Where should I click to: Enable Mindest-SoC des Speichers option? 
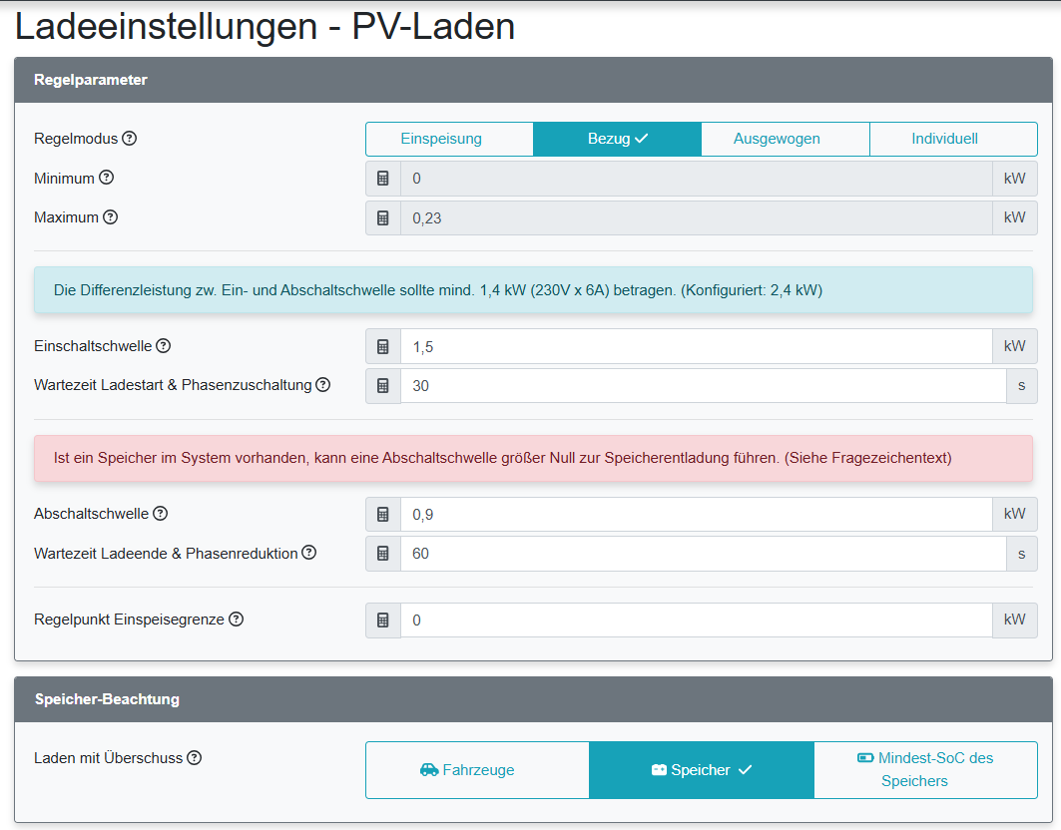click(924, 768)
